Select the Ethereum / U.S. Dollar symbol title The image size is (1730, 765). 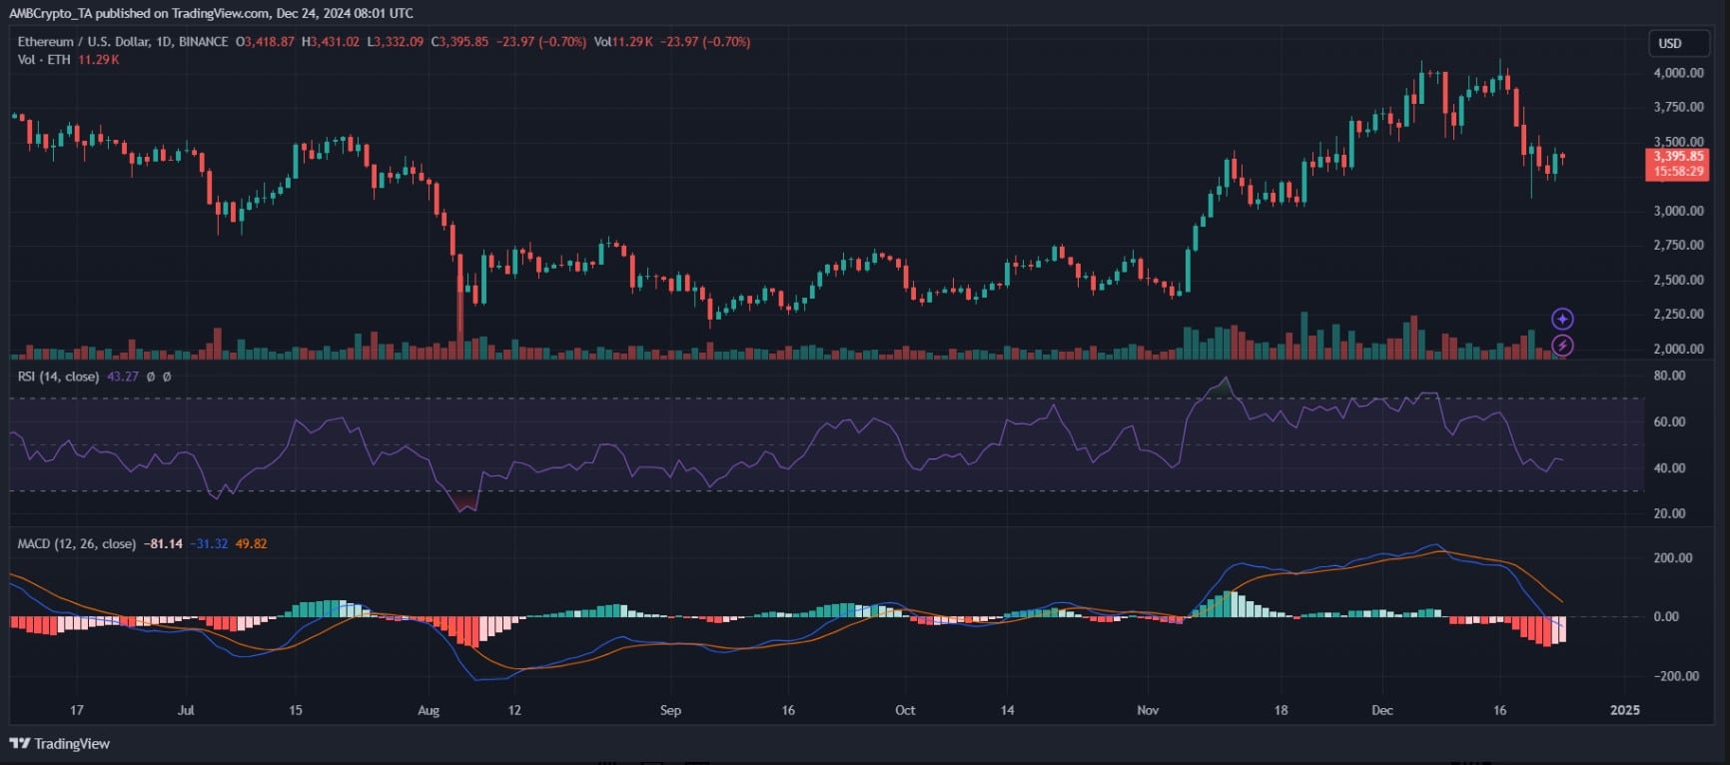[123, 42]
